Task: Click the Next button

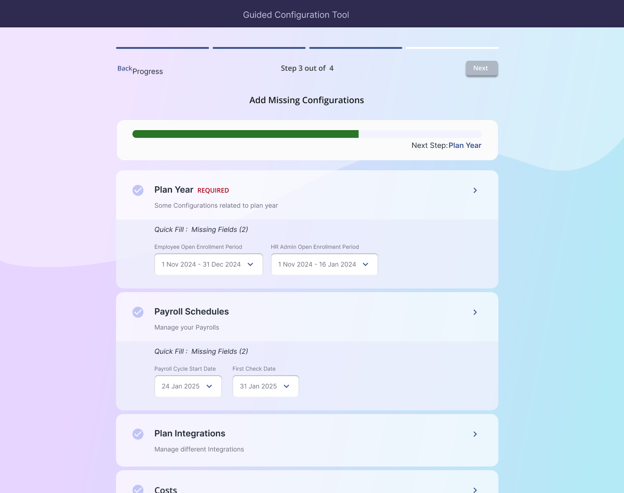Action: pyautogui.click(x=482, y=68)
